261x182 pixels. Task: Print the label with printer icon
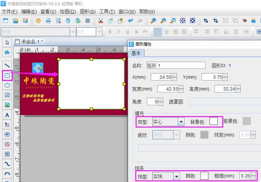(x=48, y=21)
